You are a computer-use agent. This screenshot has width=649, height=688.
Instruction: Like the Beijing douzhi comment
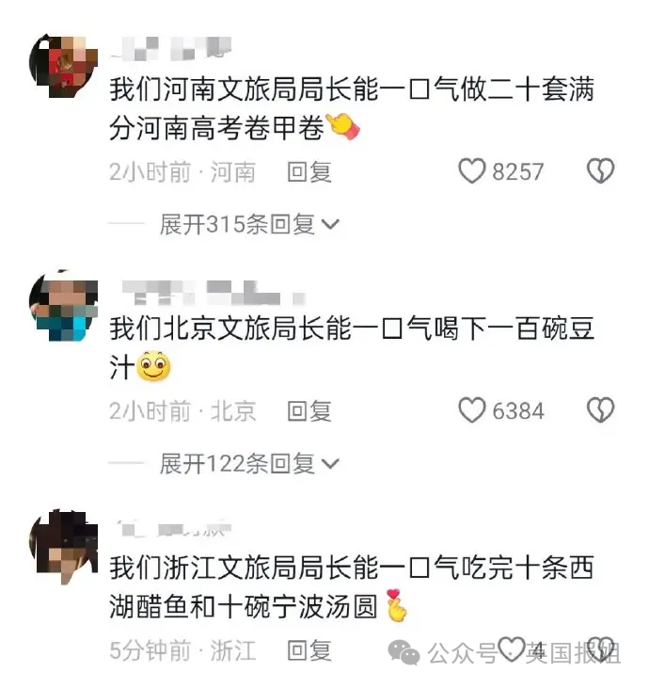click(x=472, y=410)
